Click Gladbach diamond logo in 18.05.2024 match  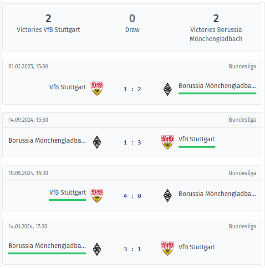click(168, 196)
